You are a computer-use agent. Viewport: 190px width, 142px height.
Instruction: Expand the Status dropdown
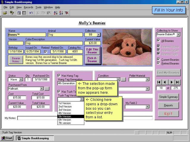[21, 80]
